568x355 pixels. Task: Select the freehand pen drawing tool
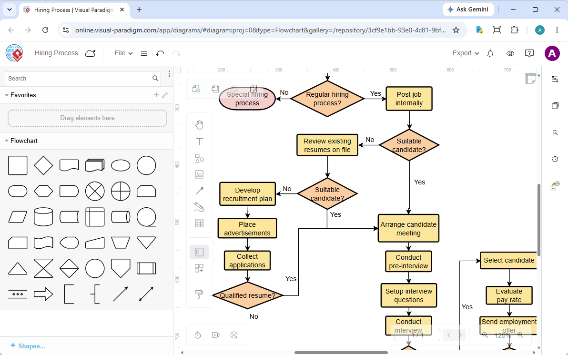coord(199,207)
